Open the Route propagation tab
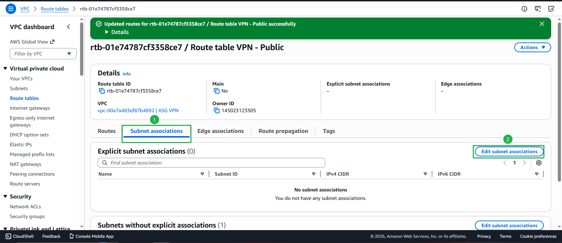The width and height of the screenshot is (562, 243). coord(283,131)
